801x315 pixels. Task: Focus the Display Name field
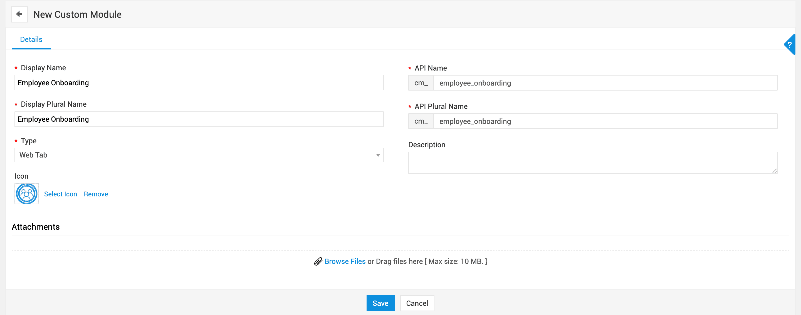point(199,82)
